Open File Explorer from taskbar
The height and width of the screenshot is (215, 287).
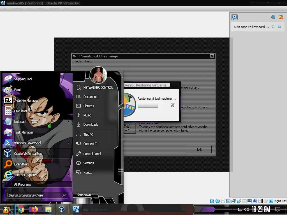[x=48, y=209]
